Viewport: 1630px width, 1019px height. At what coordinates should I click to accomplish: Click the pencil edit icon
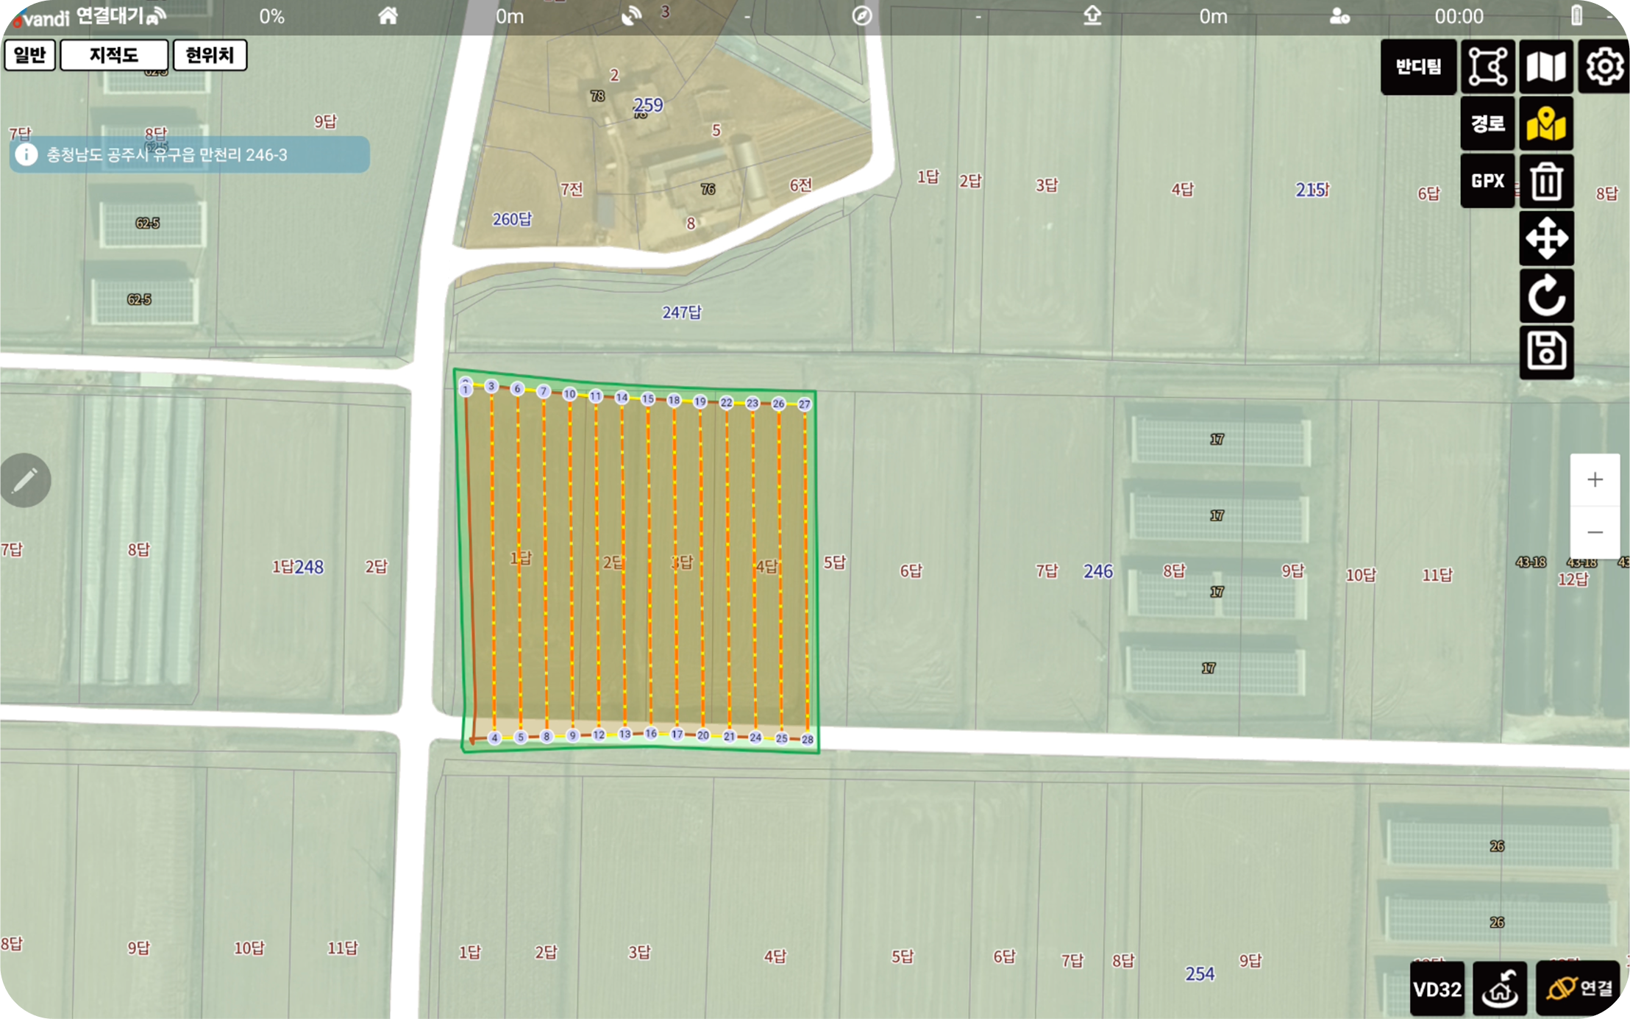tap(25, 480)
